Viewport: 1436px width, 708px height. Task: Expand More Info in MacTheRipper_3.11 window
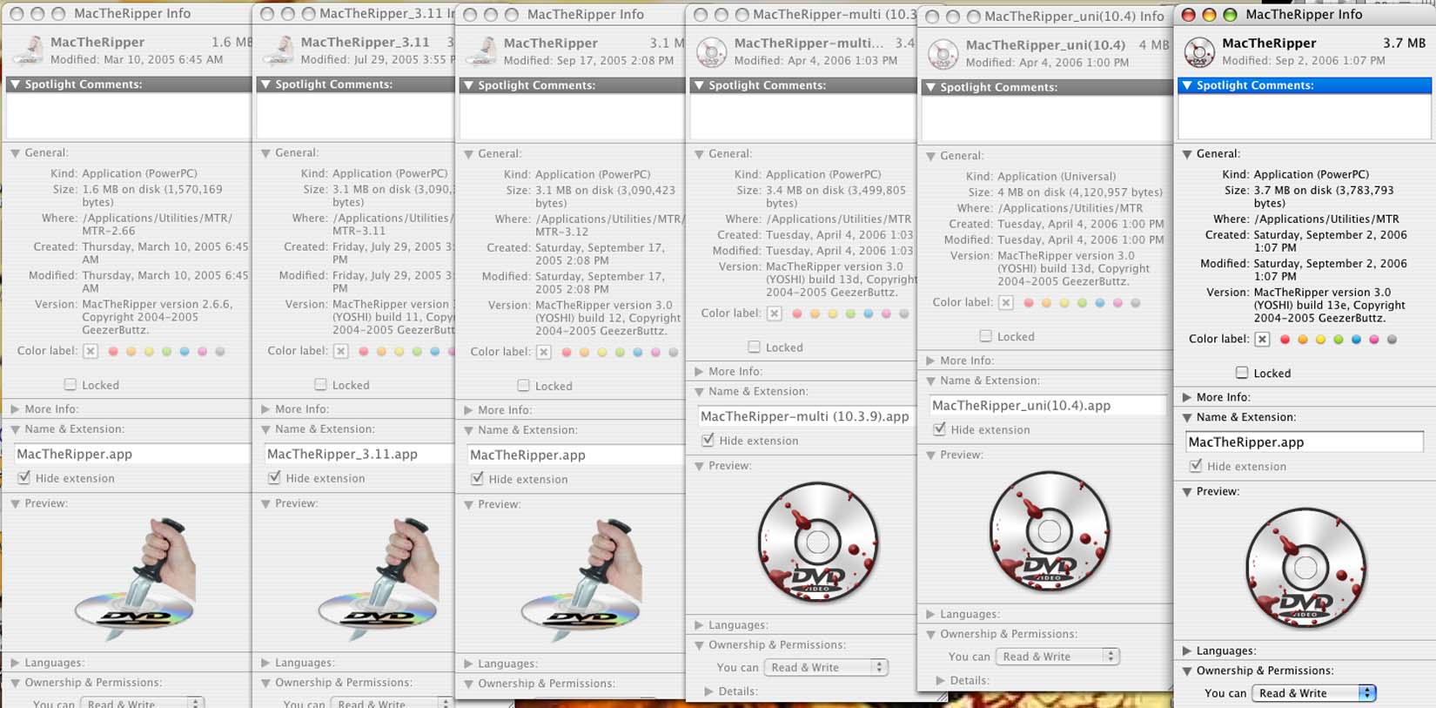pos(265,408)
